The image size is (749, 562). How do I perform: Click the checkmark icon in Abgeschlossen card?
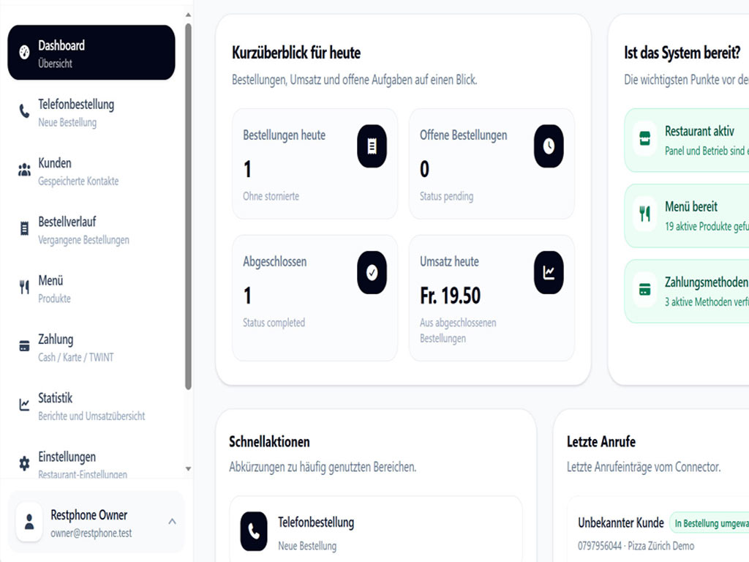(x=372, y=272)
